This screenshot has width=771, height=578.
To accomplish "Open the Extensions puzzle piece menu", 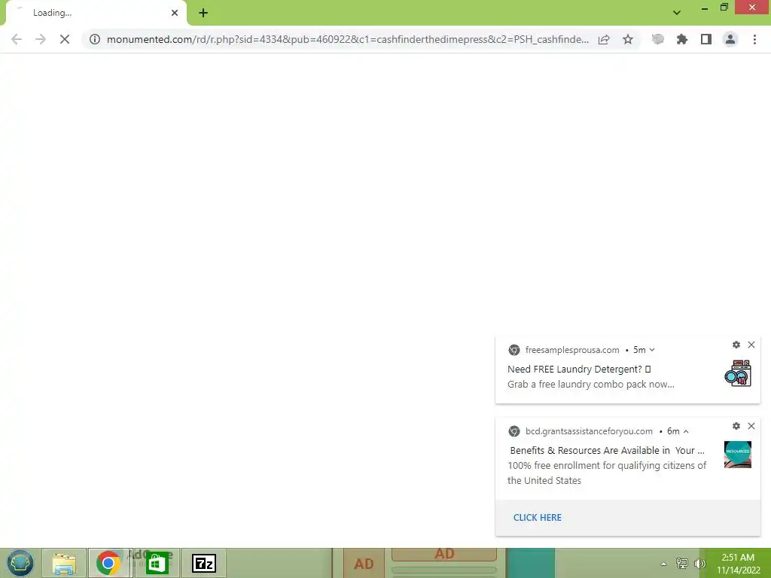I will [x=682, y=39].
